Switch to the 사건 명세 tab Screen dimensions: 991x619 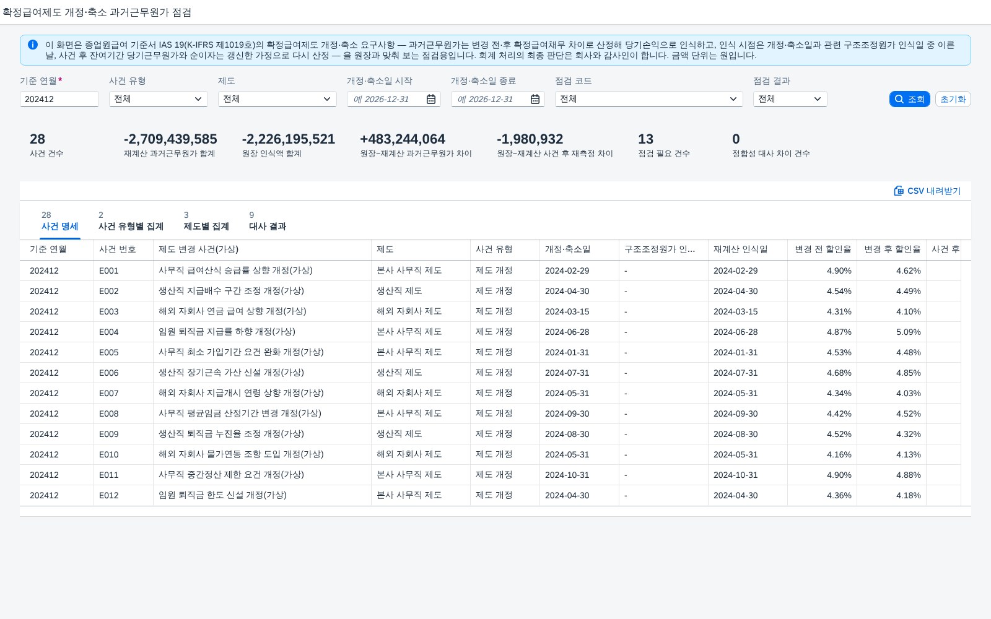tap(60, 221)
